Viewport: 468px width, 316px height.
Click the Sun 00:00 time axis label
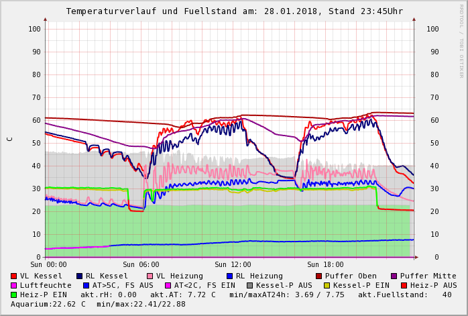click(48, 265)
